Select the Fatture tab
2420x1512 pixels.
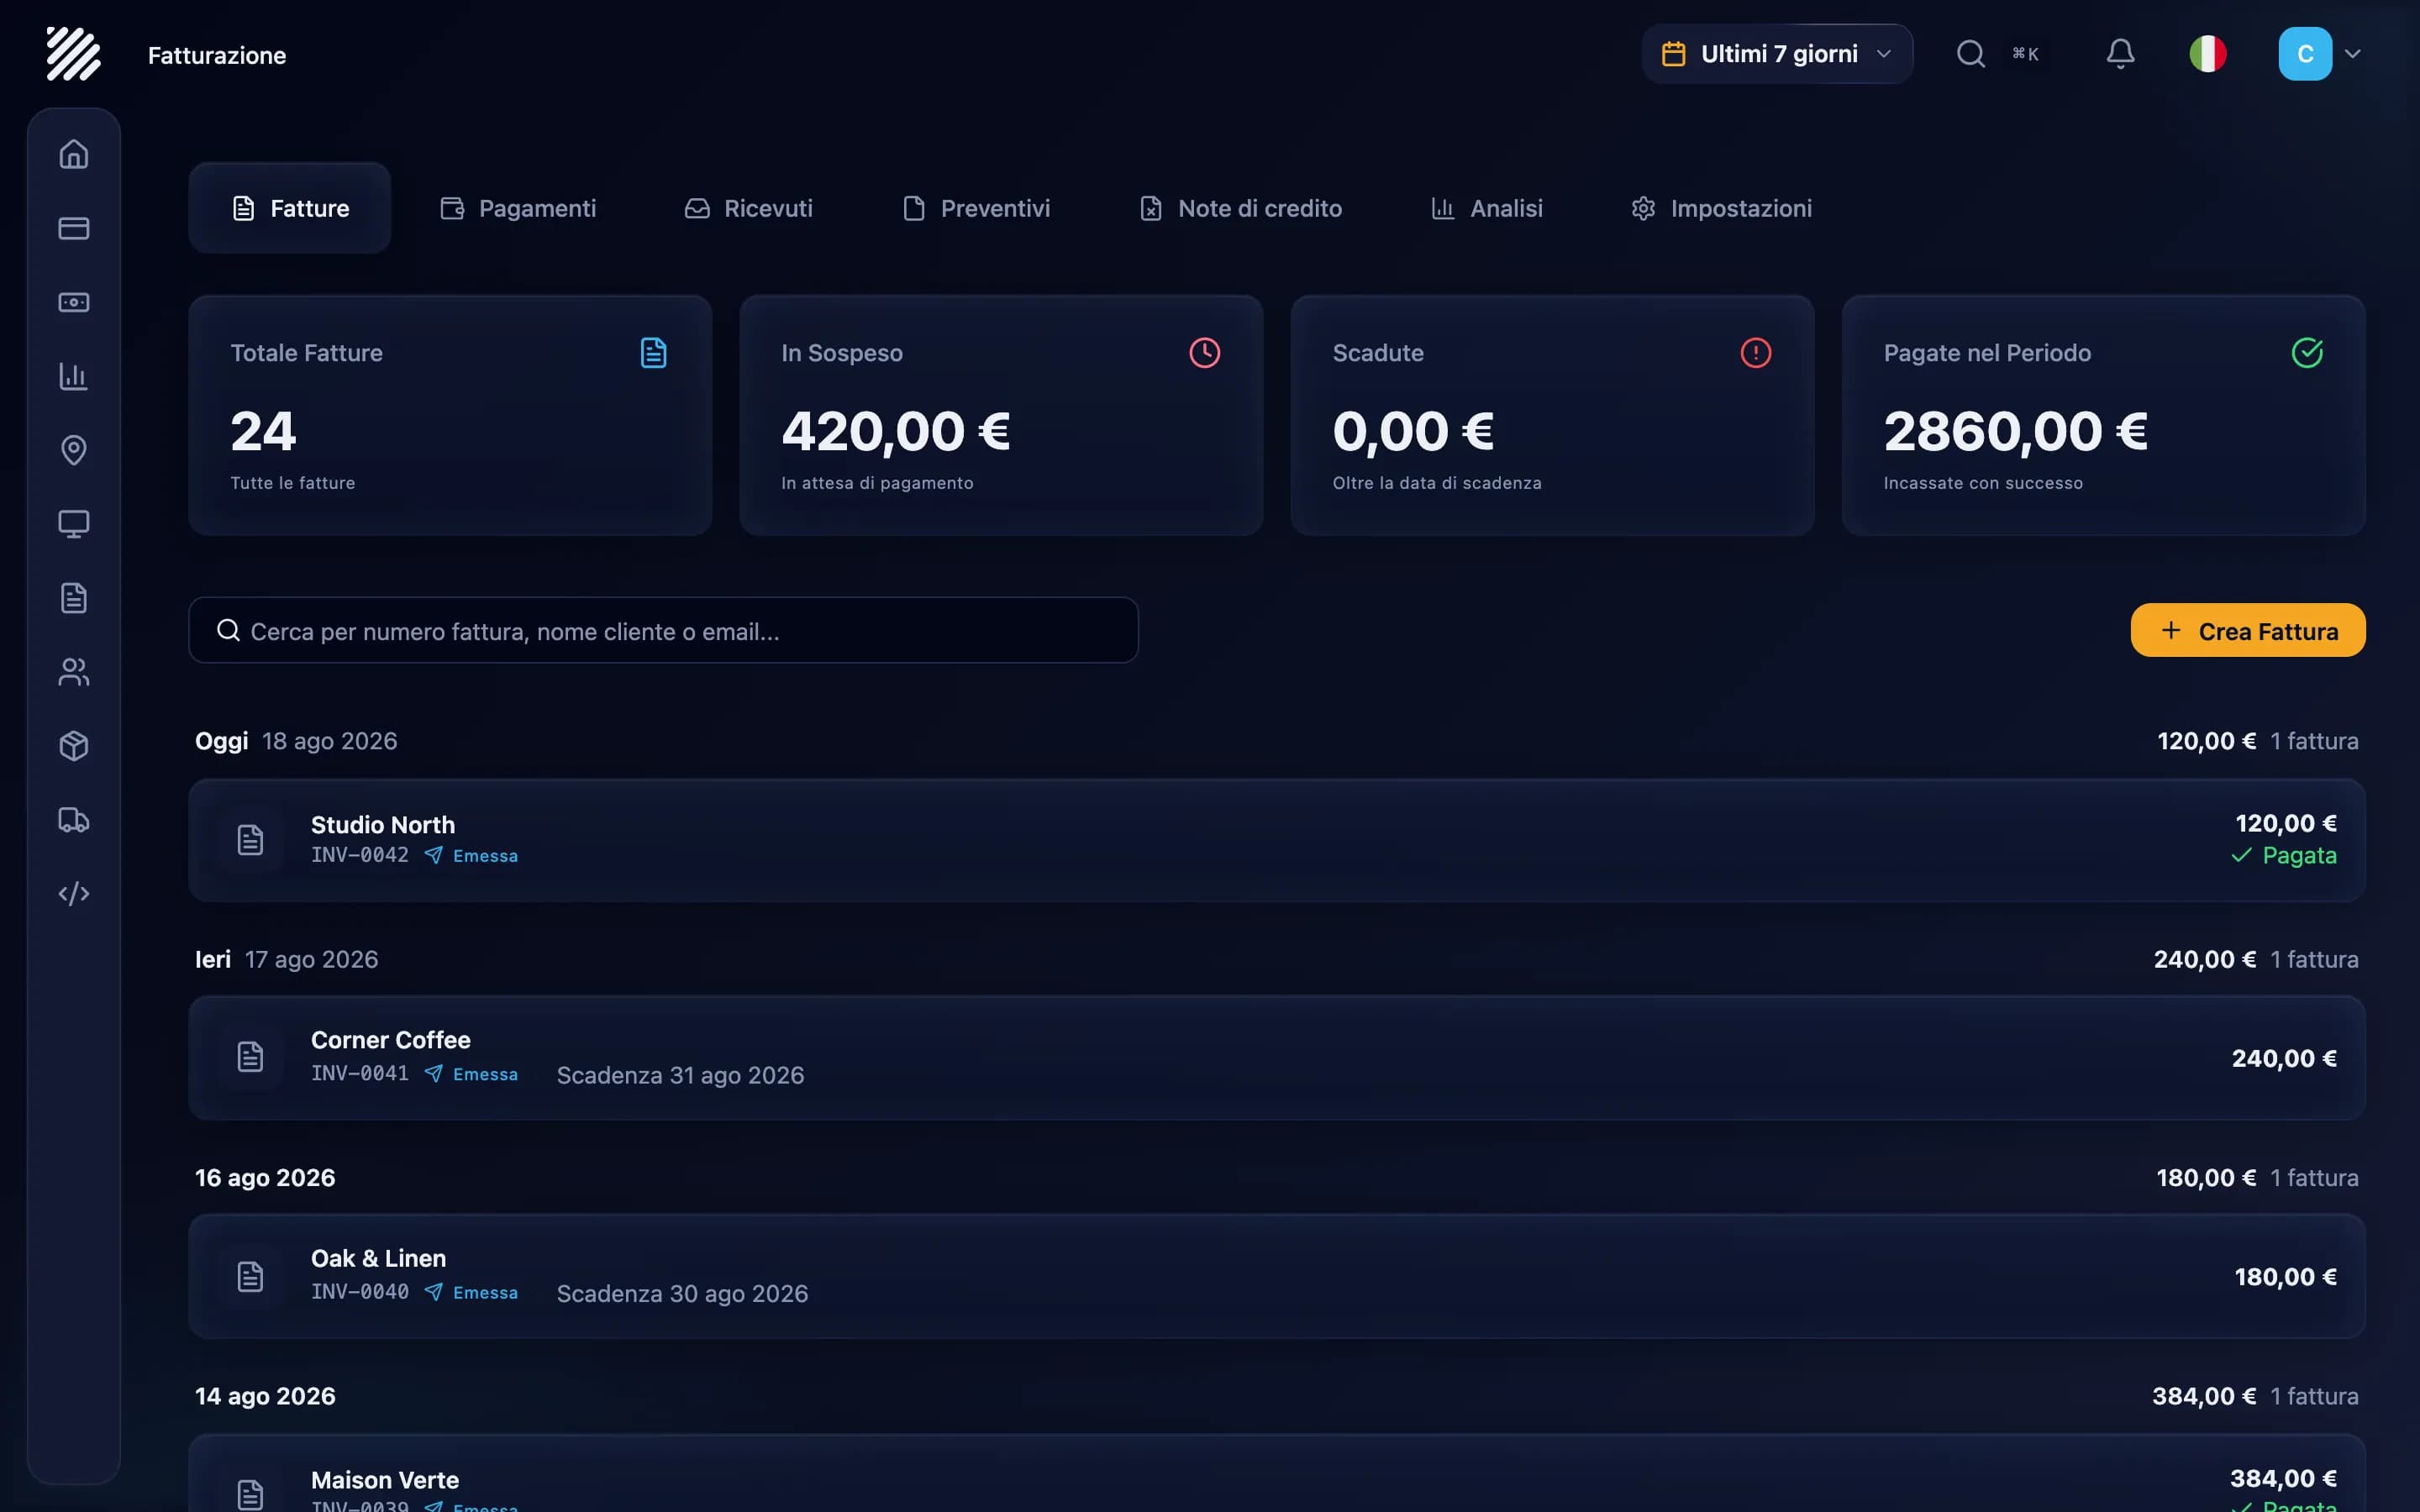point(290,208)
